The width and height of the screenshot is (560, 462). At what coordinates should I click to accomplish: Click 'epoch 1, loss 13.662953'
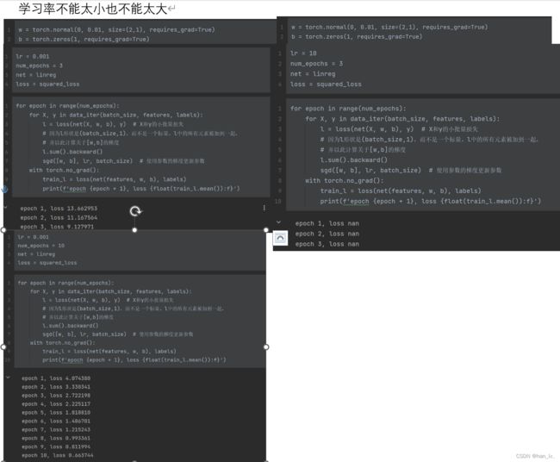coord(59,209)
